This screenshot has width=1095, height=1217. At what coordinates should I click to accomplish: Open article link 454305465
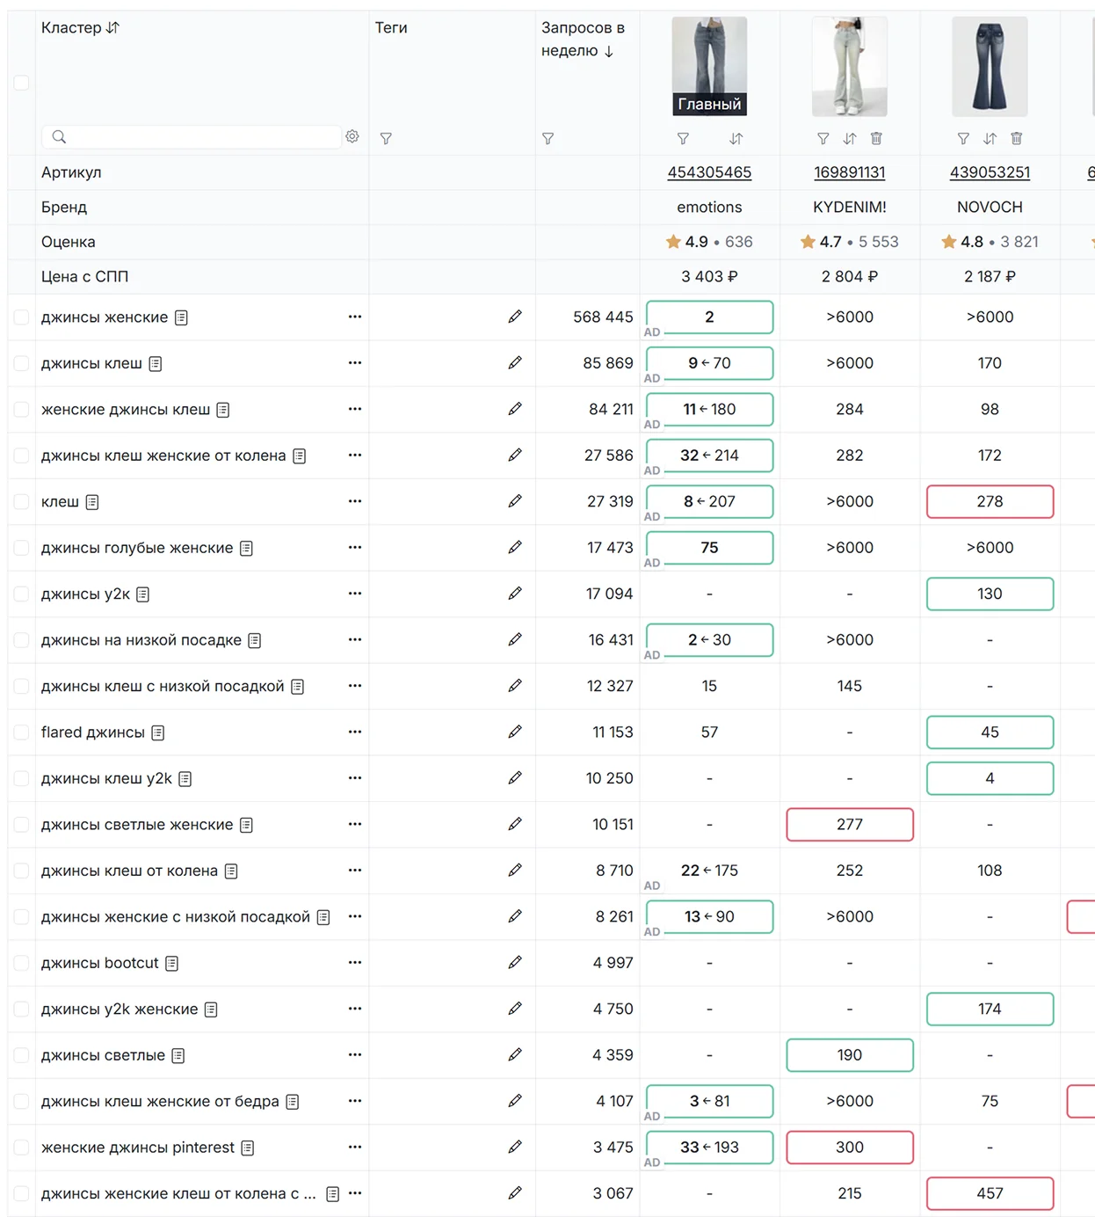point(709,172)
